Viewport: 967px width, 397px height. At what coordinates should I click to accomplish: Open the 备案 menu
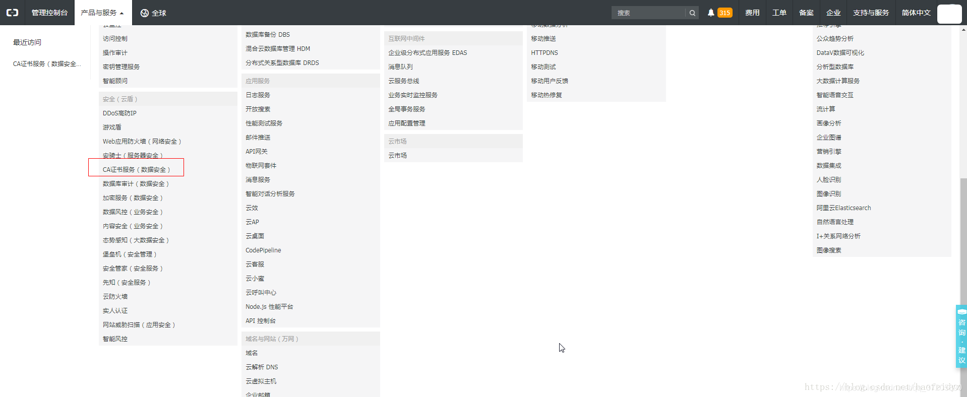tap(806, 13)
